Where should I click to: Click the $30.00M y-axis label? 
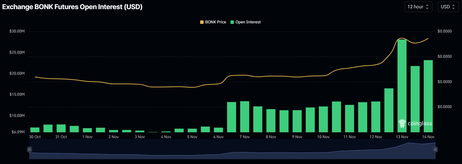(17, 31)
